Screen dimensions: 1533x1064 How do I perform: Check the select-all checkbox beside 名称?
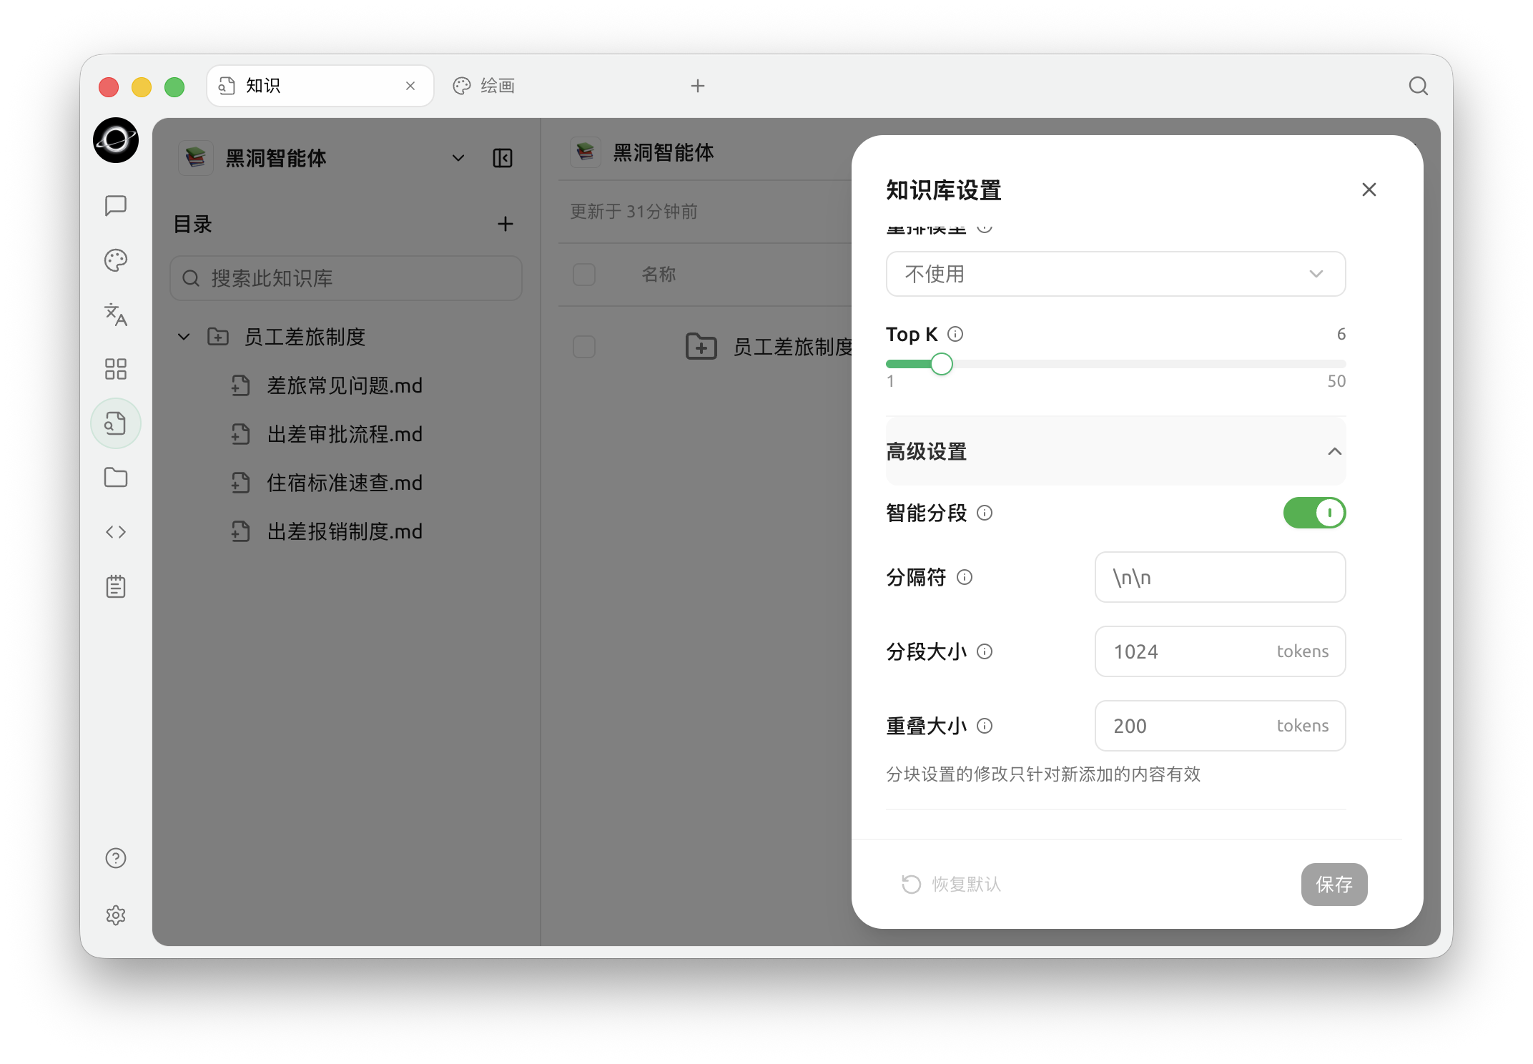click(x=584, y=275)
